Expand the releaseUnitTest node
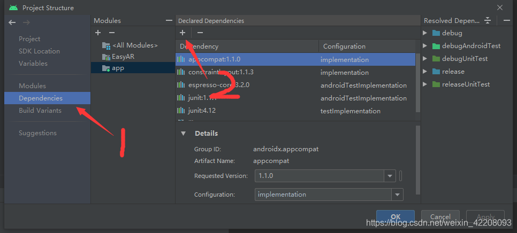Image resolution: width=517 pixels, height=233 pixels. pyautogui.click(x=425, y=84)
